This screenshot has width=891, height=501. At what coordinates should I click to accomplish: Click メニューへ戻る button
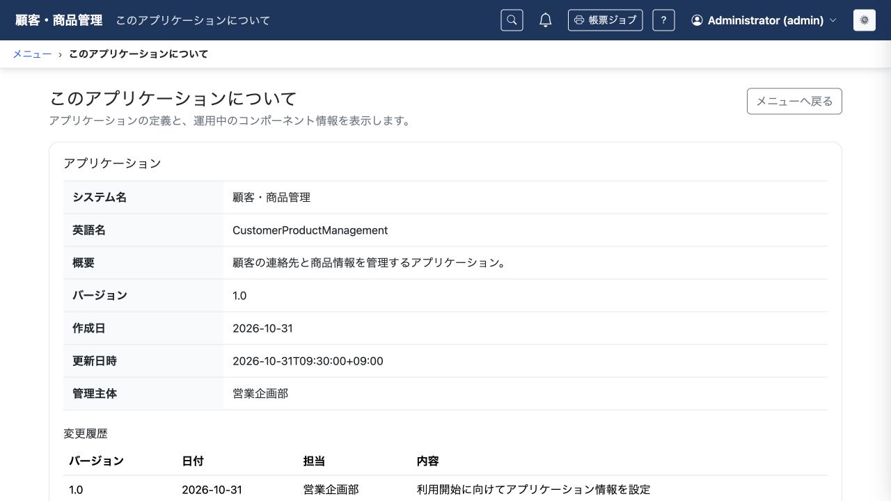coord(794,101)
